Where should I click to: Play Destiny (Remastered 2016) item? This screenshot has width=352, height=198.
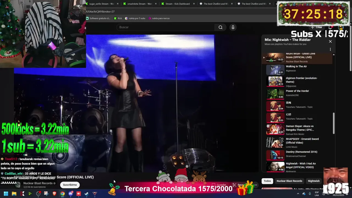point(297,155)
